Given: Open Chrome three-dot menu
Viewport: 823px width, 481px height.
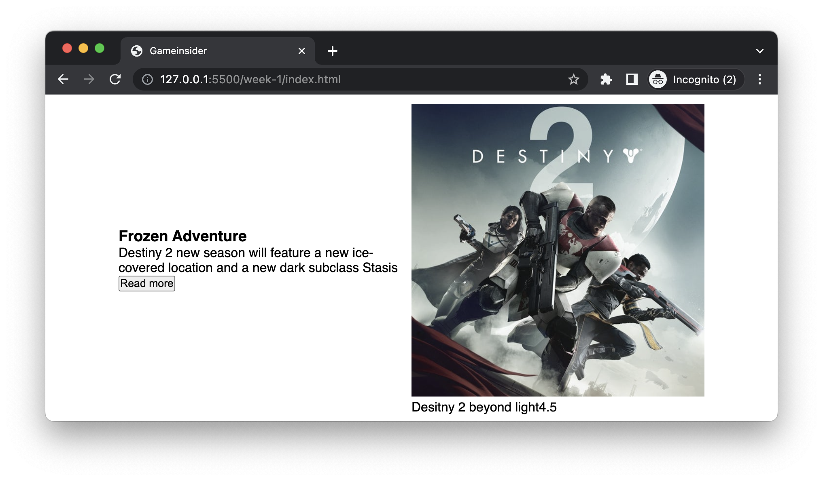Looking at the screenshot, I should (x=759, y=79).
